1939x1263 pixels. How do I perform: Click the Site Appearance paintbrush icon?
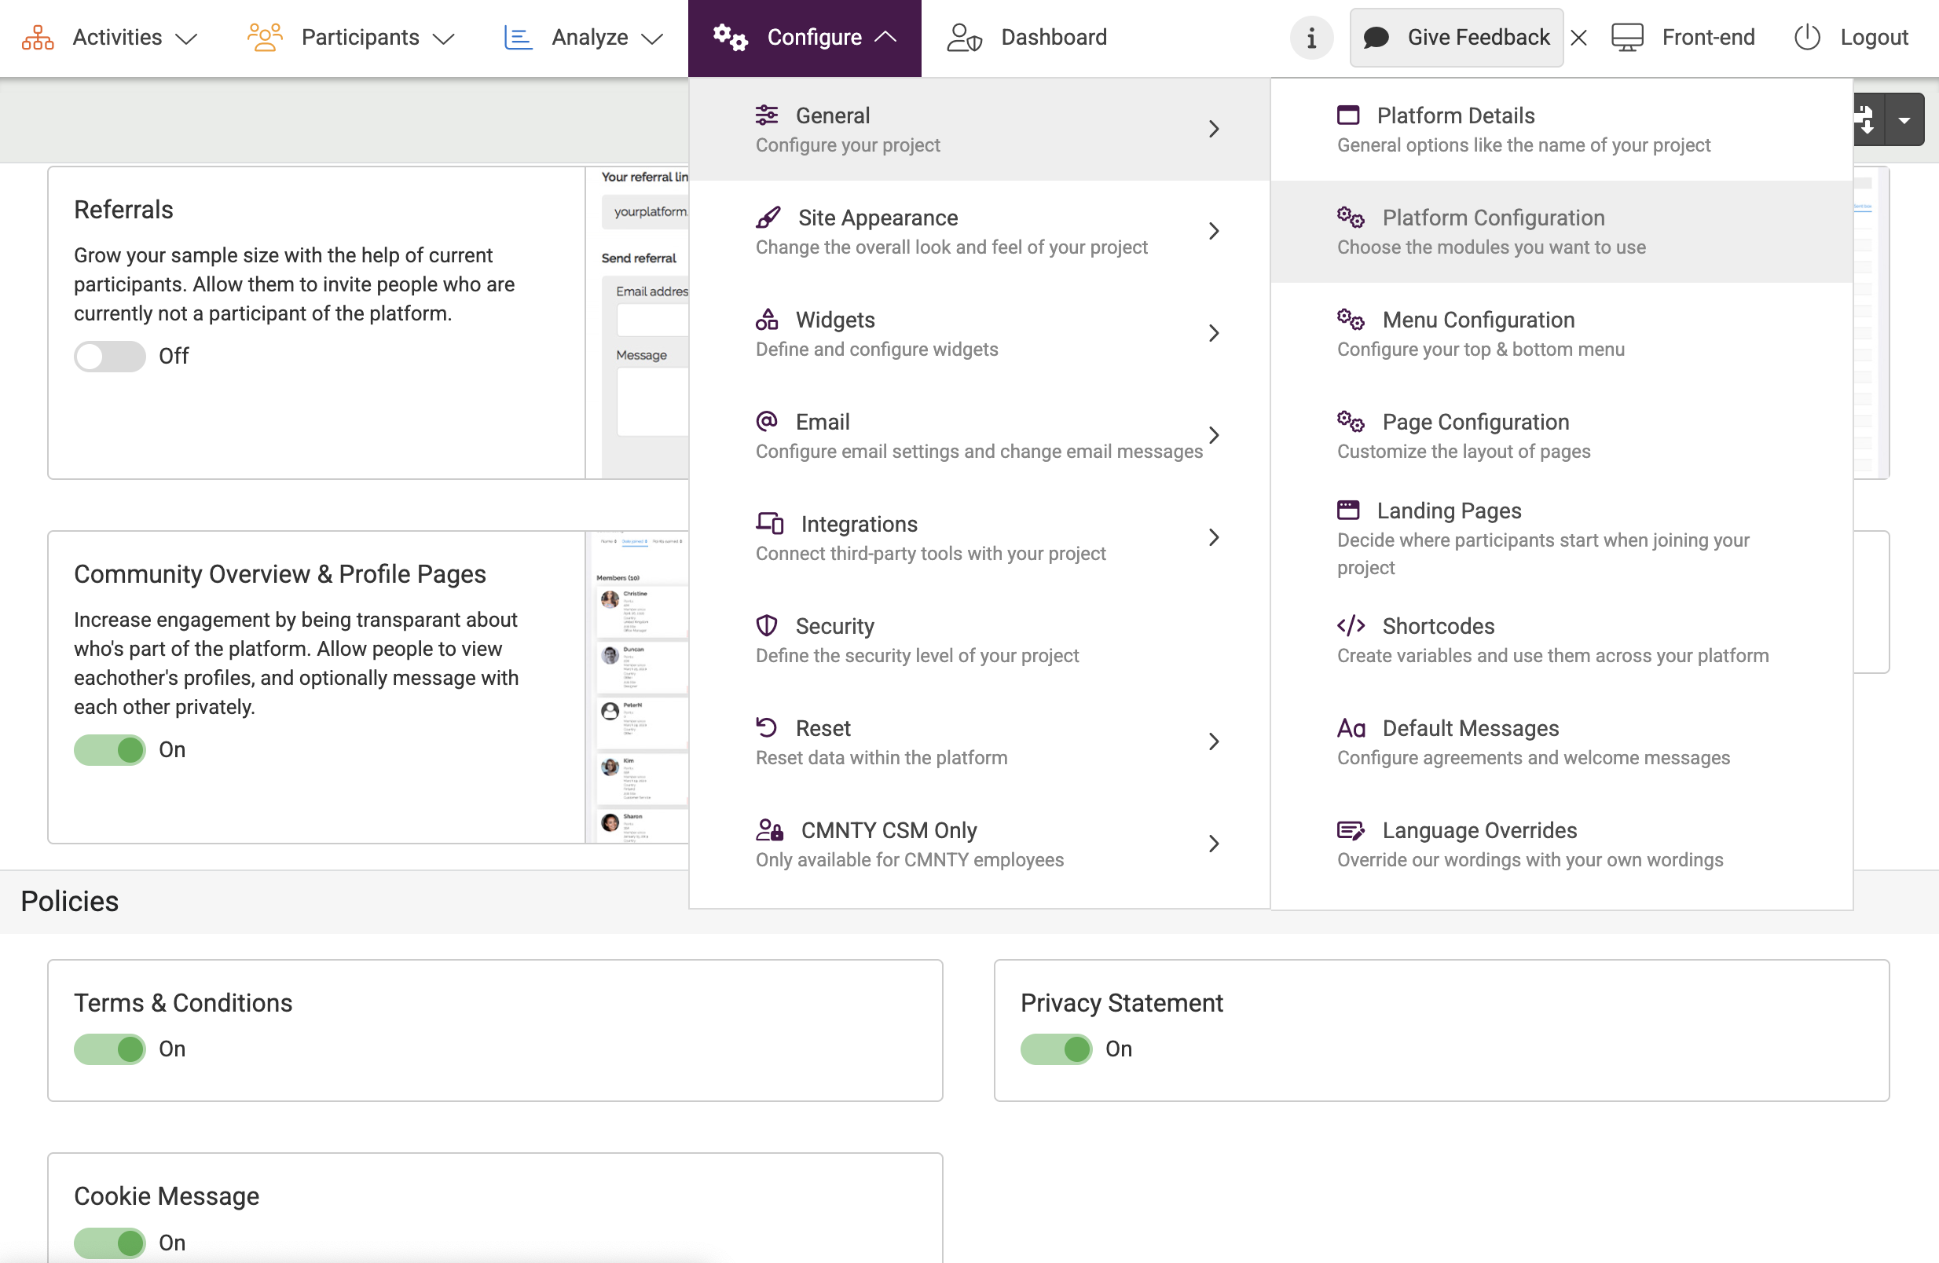point(768,218)
